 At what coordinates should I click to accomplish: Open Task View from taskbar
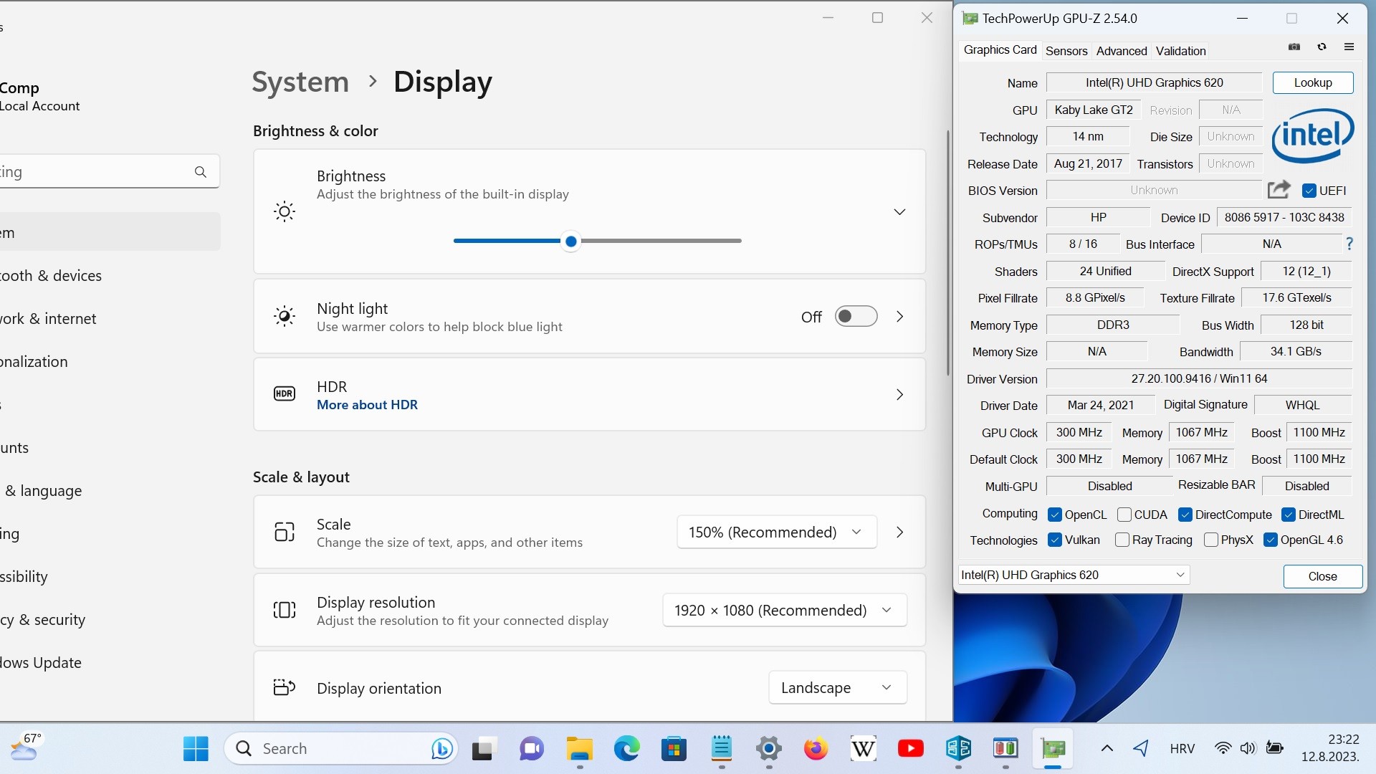click(484, 749)
